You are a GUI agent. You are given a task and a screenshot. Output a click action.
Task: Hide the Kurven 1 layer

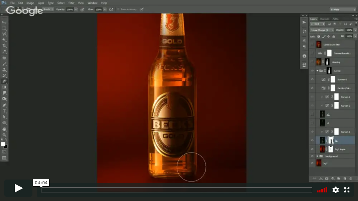[312, 132]
